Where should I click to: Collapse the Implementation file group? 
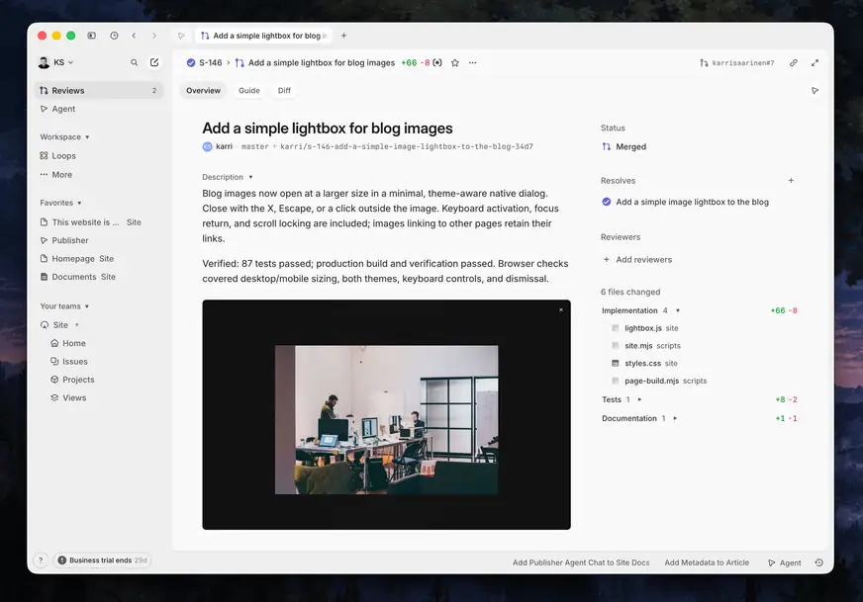(678, 310)
